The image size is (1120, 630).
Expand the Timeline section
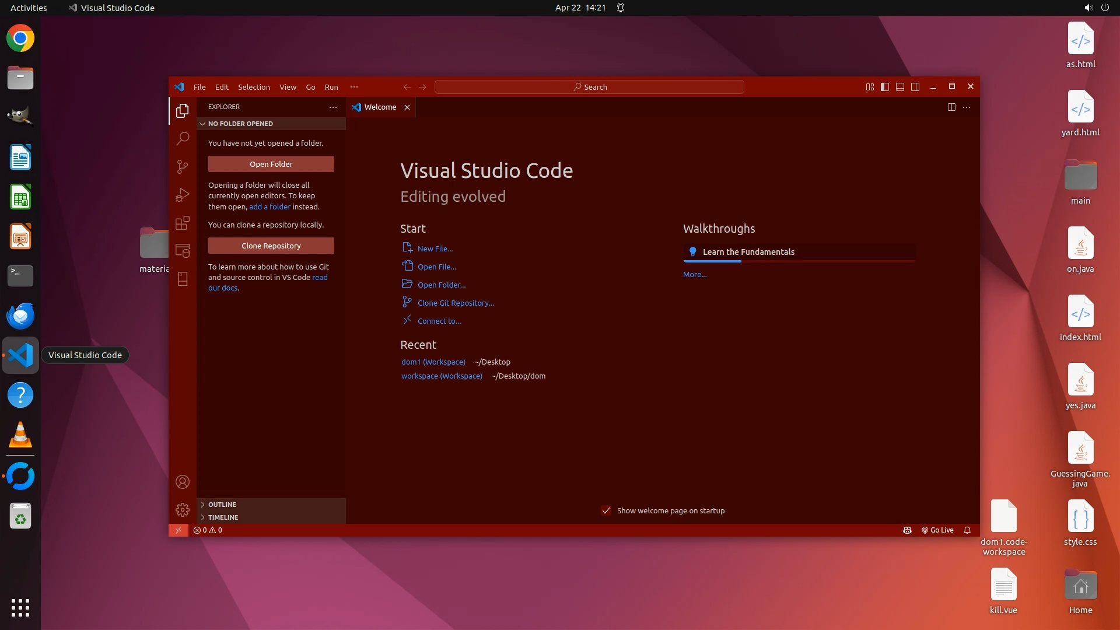coord(223,517)
